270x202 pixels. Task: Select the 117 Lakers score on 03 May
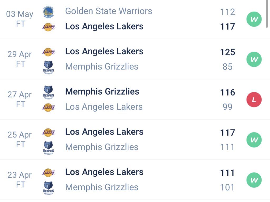(x=228, y=27)
